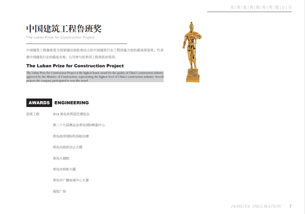Click the list entry '2014 青岛世界园艺博览会'
This screenshot has height=214, width=305.
[x=71, y=114]
